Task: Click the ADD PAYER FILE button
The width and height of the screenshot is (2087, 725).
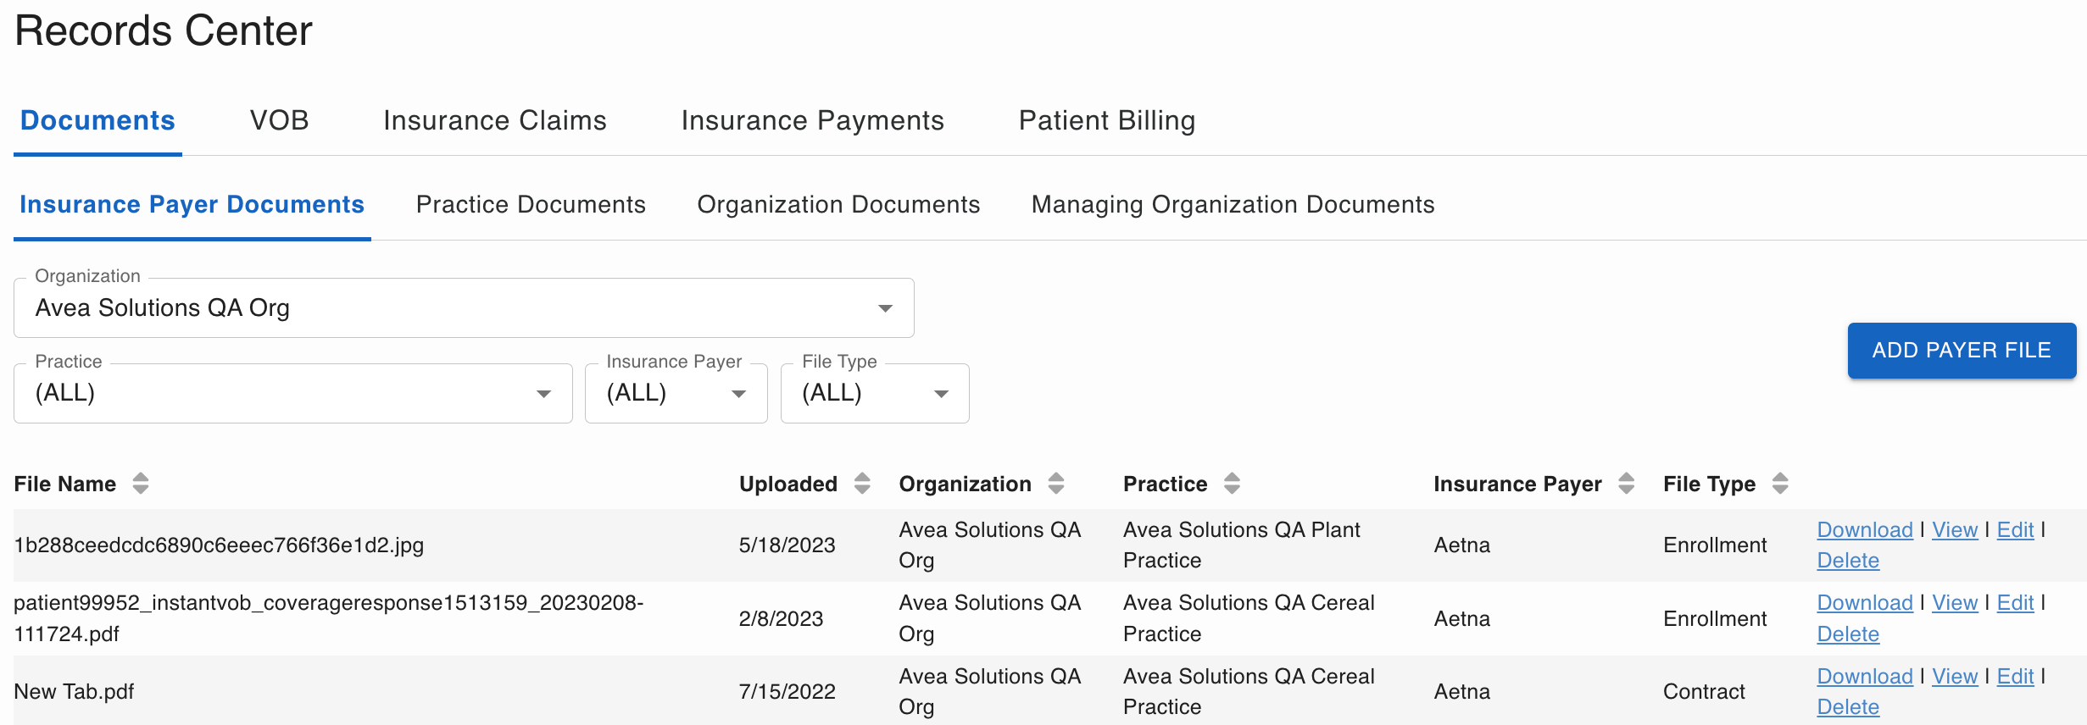Action: coord(1961,350)
